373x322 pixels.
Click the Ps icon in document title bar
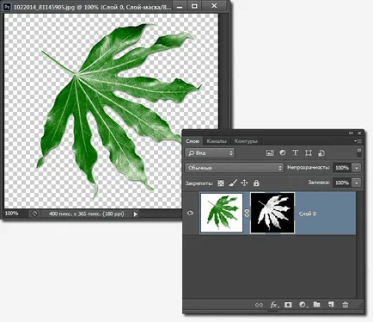[x=7, y=6]
